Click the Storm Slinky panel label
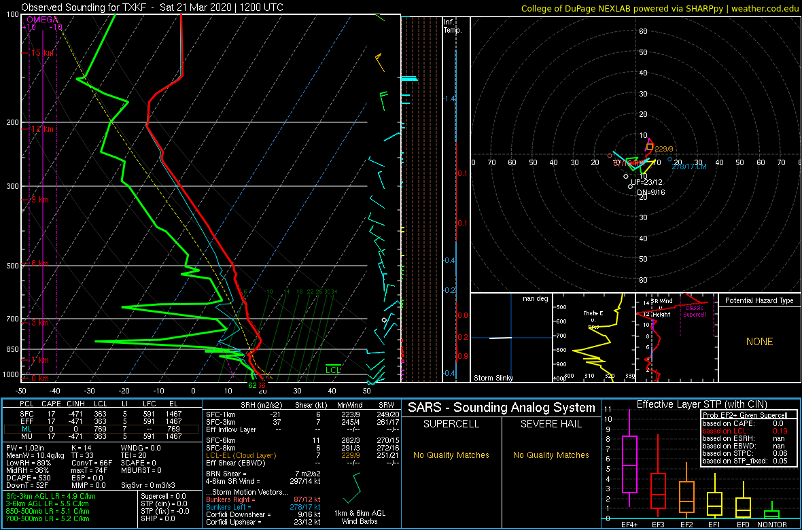802x530 pixels. click(493, 378)
